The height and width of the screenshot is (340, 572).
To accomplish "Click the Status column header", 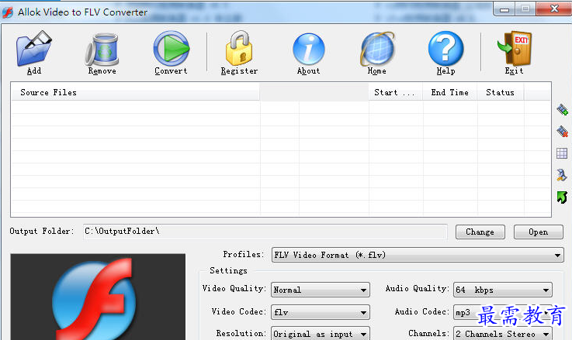I will point(500,92).
